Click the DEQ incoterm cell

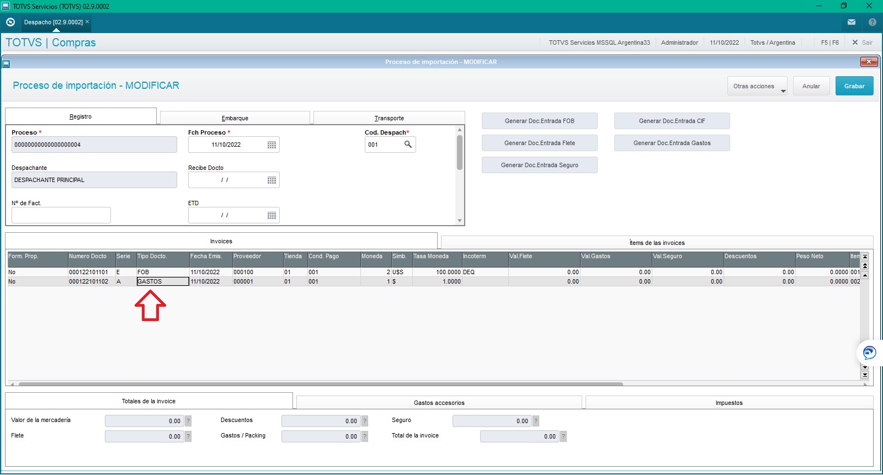485,272
